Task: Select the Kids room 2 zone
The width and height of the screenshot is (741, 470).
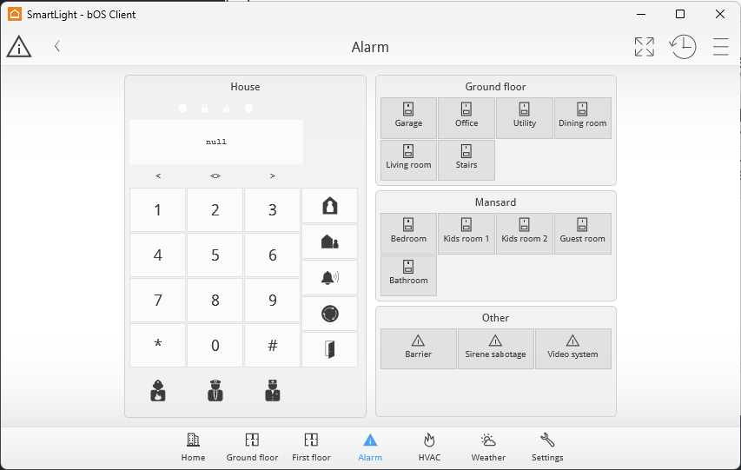Action: [x=525, y=234]
